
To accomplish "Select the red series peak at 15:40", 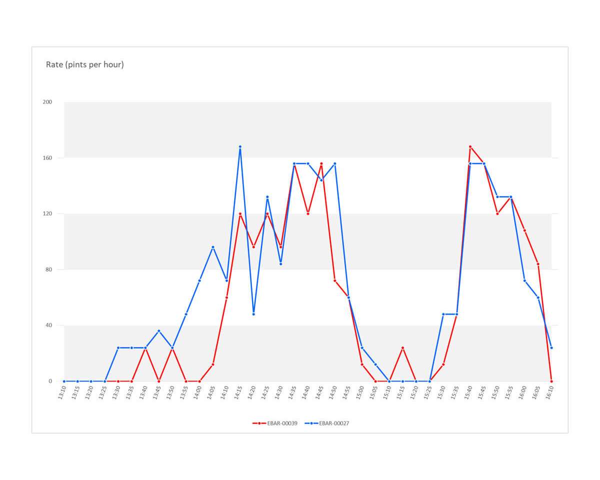I will (470, 147).
